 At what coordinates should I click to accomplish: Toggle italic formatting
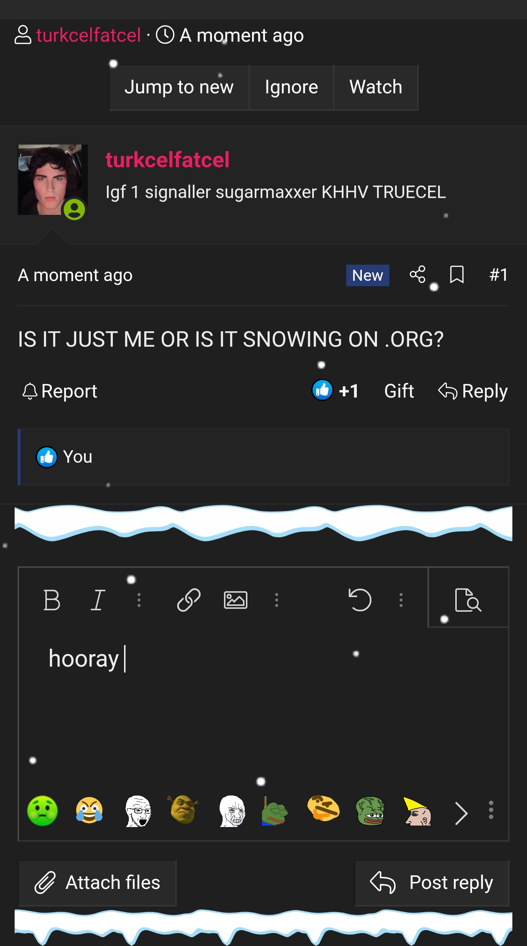click(98, 600)
